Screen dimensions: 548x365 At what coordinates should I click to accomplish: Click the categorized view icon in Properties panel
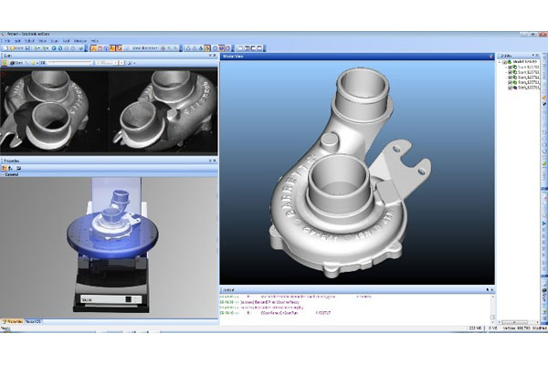[x=5, y=168]
